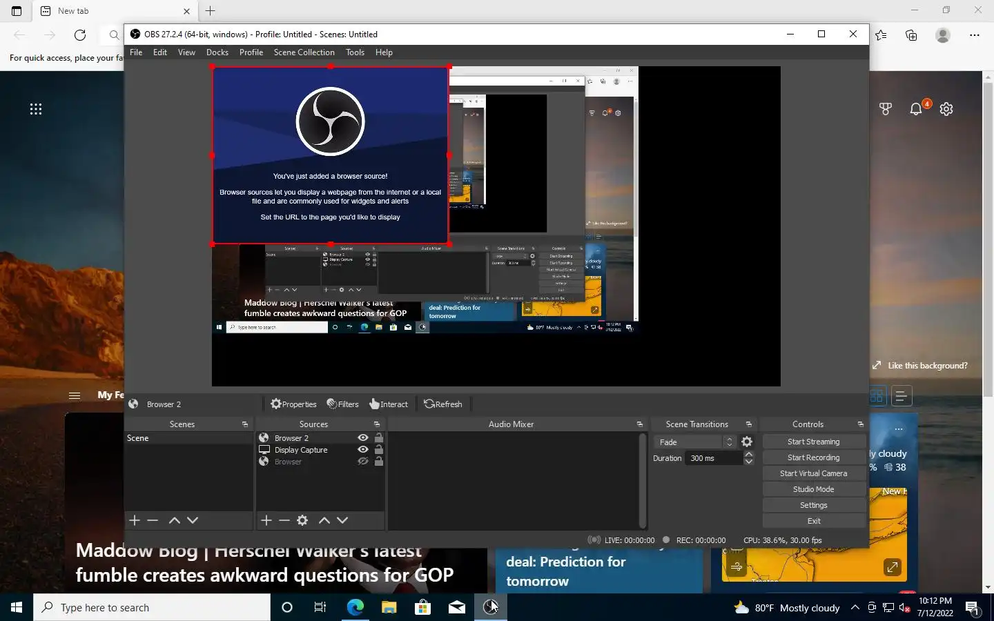Open transition properties gear icon
Image resolution: width=994 pixels, height=621 pixels.
tap(747, 442)
